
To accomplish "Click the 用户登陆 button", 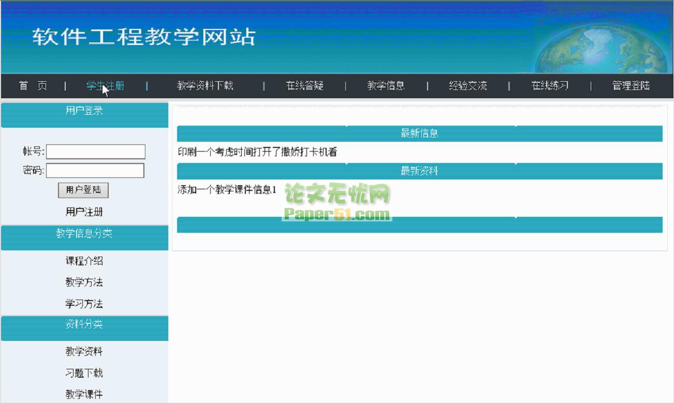I will [x=83, y=190].
